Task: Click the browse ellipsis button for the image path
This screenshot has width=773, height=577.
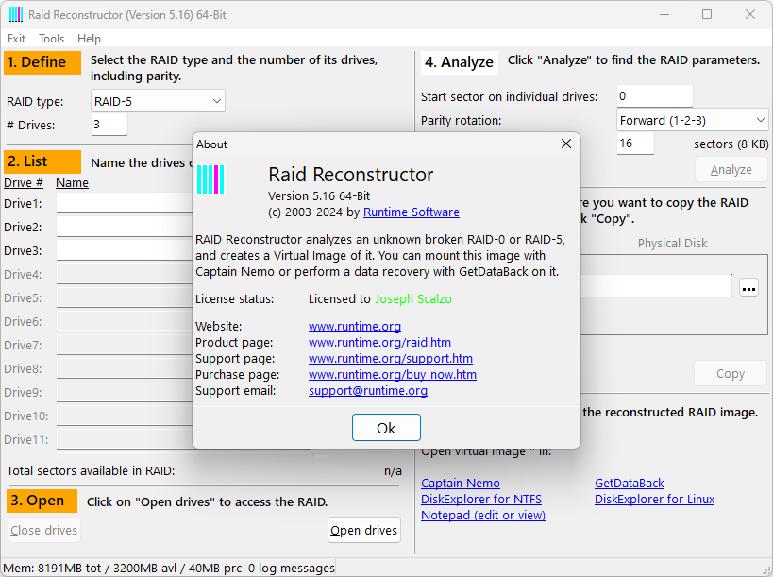Action: point(748,288)
